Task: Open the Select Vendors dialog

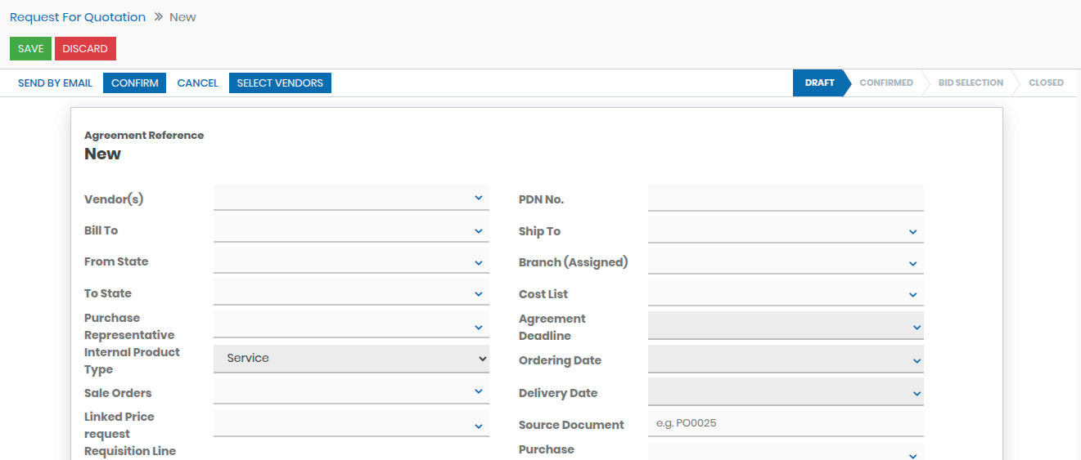Action: point(280,83)
